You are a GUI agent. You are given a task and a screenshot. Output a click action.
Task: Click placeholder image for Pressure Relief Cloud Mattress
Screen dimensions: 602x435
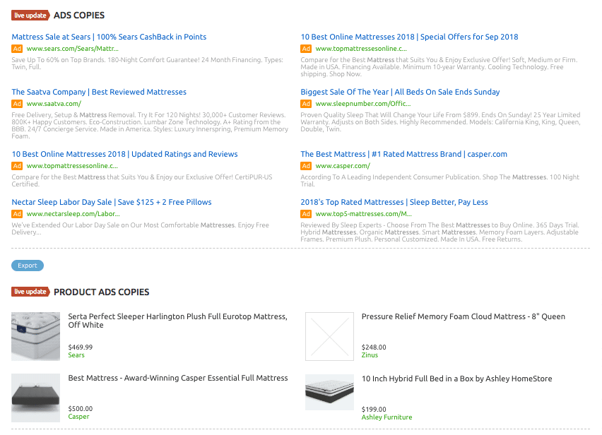(x=329, y=336)
